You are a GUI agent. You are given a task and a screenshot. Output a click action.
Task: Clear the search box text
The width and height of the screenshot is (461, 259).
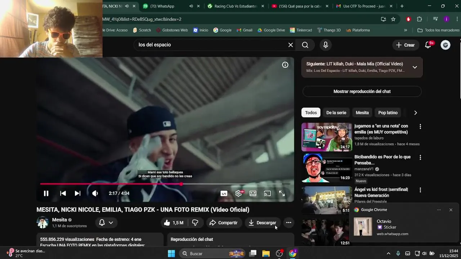point(290,45)
